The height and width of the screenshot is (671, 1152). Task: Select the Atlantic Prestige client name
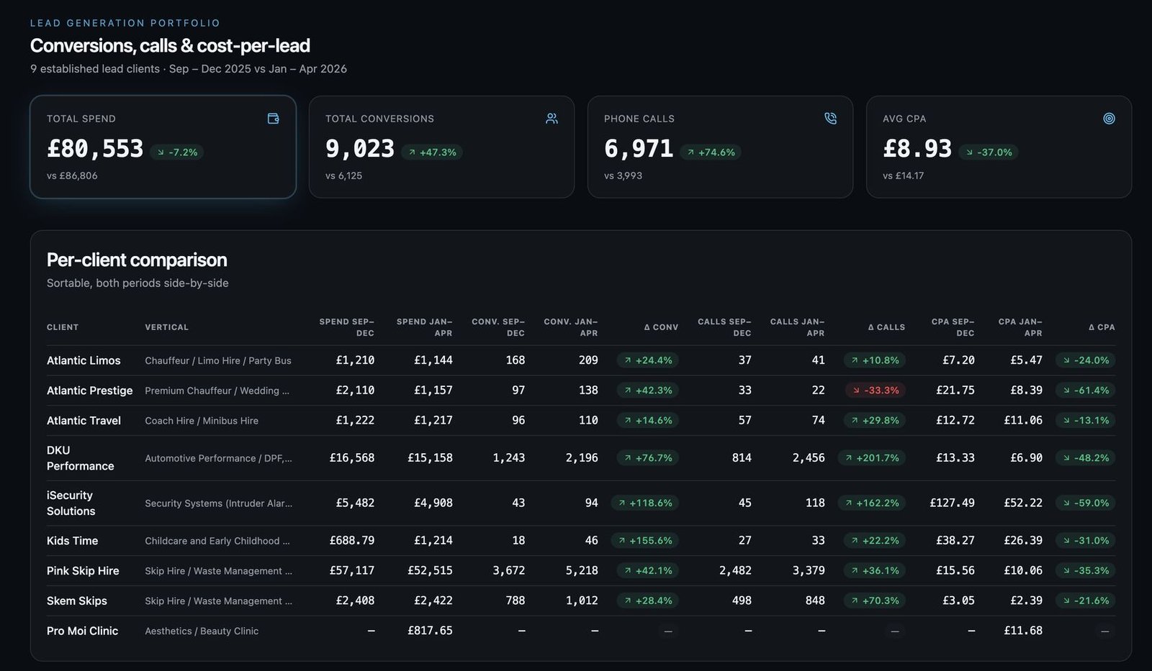90,391
